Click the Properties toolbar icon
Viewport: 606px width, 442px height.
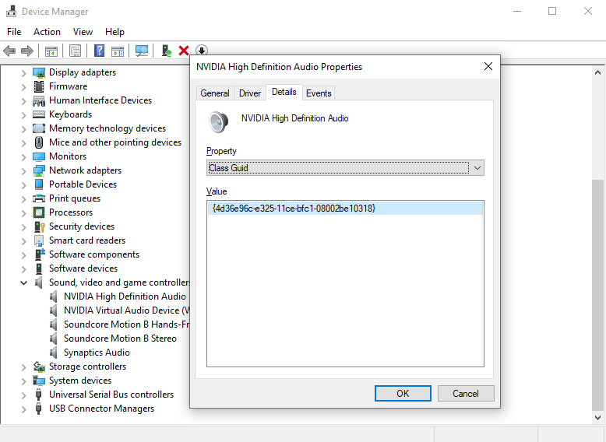pyautogui.click(x=75, y=51)
